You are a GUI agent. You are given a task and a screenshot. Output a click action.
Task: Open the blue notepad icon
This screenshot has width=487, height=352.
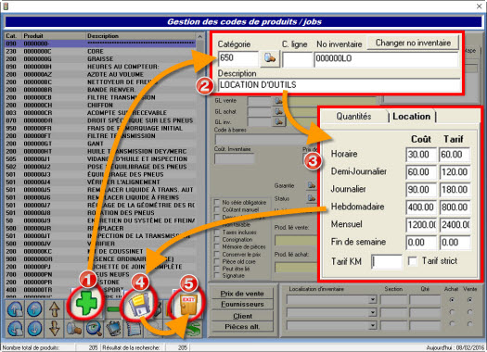134,329
